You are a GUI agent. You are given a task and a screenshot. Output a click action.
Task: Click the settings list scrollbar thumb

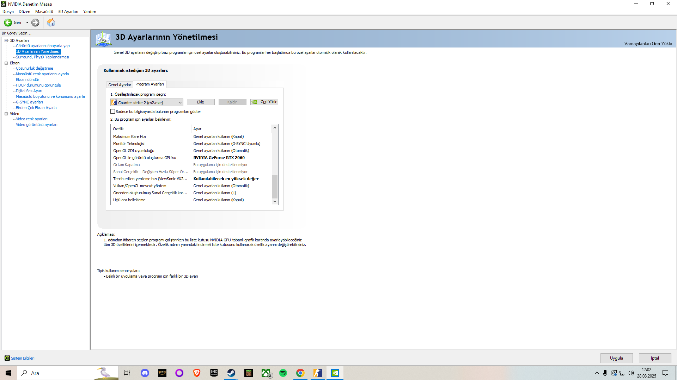click(x=275, y=186)
